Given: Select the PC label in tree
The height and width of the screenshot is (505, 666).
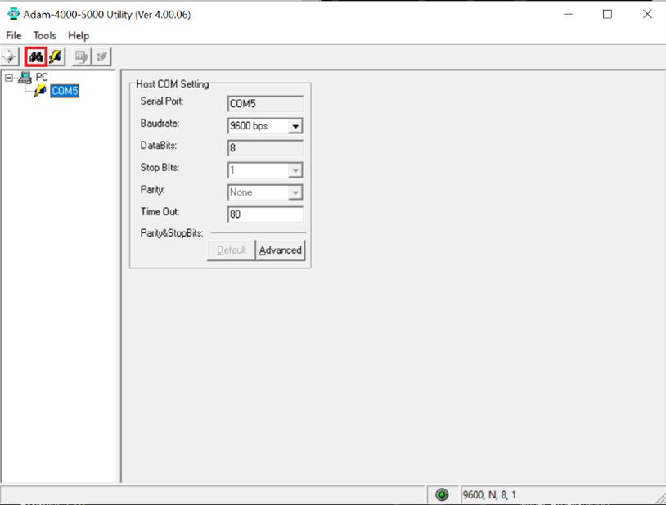Looking at the screenshot, I should point(42,77).
